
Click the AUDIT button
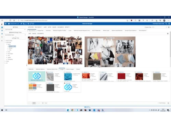45,27
